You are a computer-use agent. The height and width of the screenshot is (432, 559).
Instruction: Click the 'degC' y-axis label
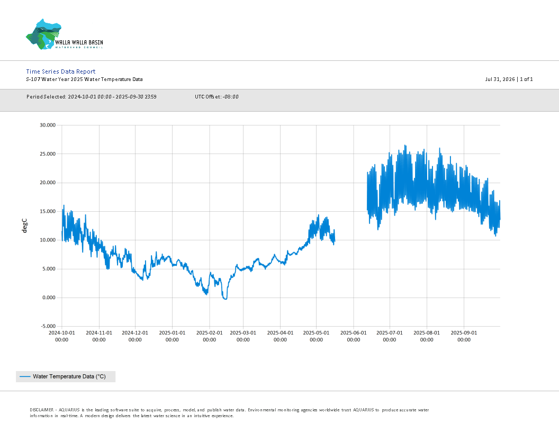point(24,226)
